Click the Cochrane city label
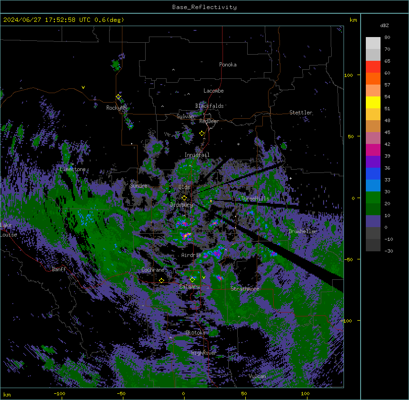The height and width of the screenshot is (400, 409). [153, 270]
